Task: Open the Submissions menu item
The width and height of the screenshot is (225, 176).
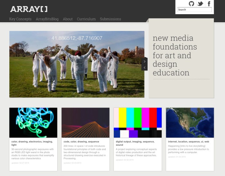Action: coord(111,19)
